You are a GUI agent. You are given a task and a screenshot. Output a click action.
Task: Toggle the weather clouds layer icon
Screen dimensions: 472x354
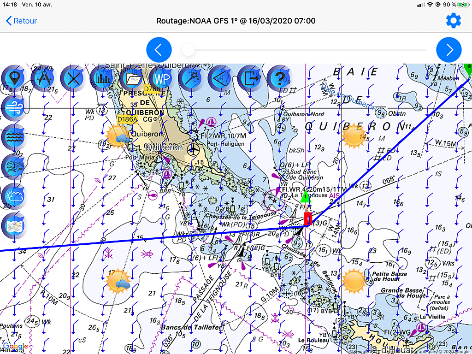(x=14, y=196)
